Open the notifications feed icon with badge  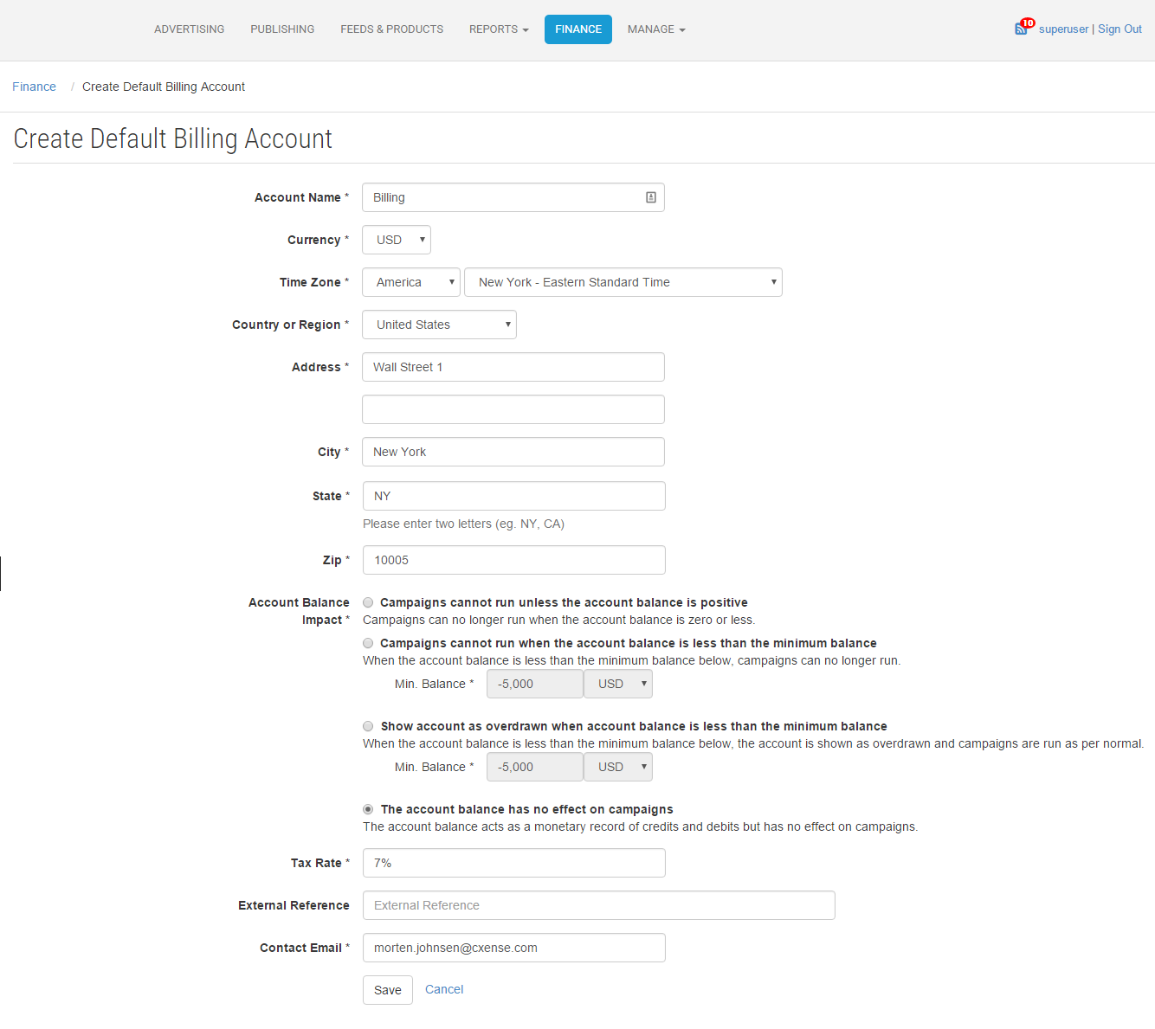(x=1024, y=27)
